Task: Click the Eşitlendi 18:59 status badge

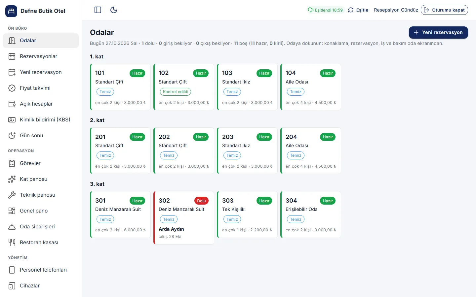Action: click(x=326, y=10)
